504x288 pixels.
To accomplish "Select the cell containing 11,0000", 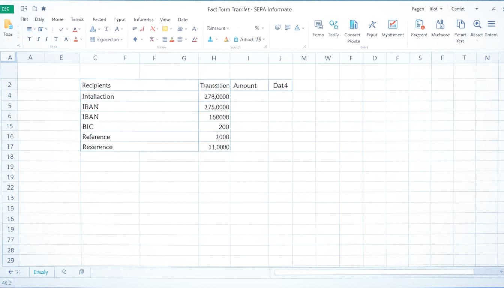I will pos(214,147).
